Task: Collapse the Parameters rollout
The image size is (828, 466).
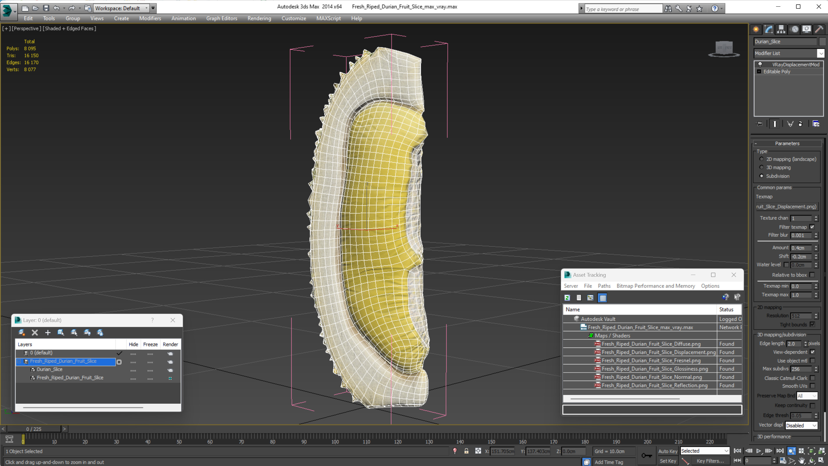Action: tap(787, 143)
